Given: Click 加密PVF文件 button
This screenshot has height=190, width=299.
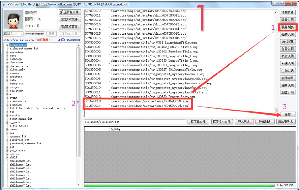Looking at the screenshot, I should pos(69,19).
